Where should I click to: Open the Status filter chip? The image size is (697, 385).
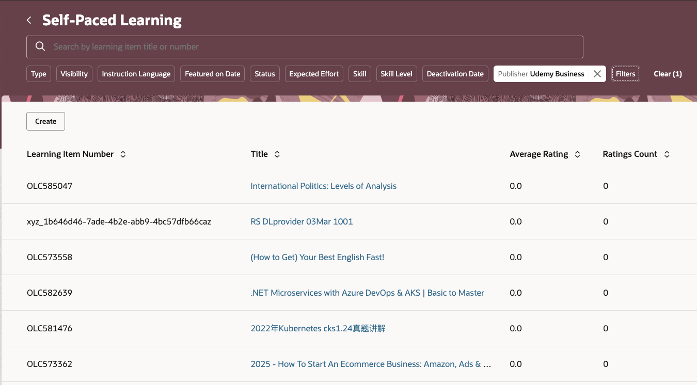click(x=265, y=74)
